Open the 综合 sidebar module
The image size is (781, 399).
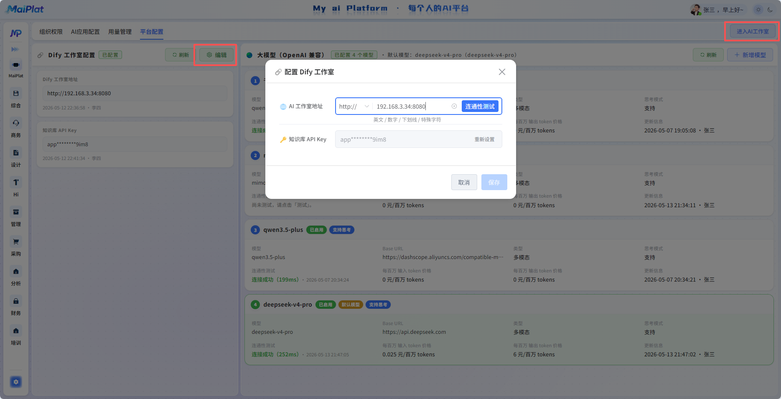point(16,99)
